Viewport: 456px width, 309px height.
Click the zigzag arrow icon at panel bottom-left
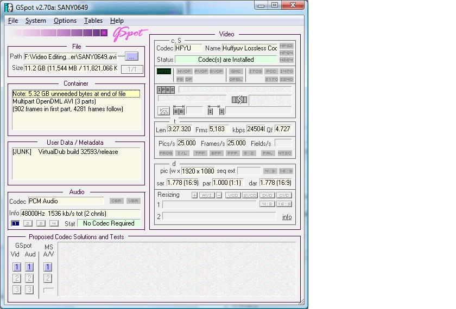163,111
